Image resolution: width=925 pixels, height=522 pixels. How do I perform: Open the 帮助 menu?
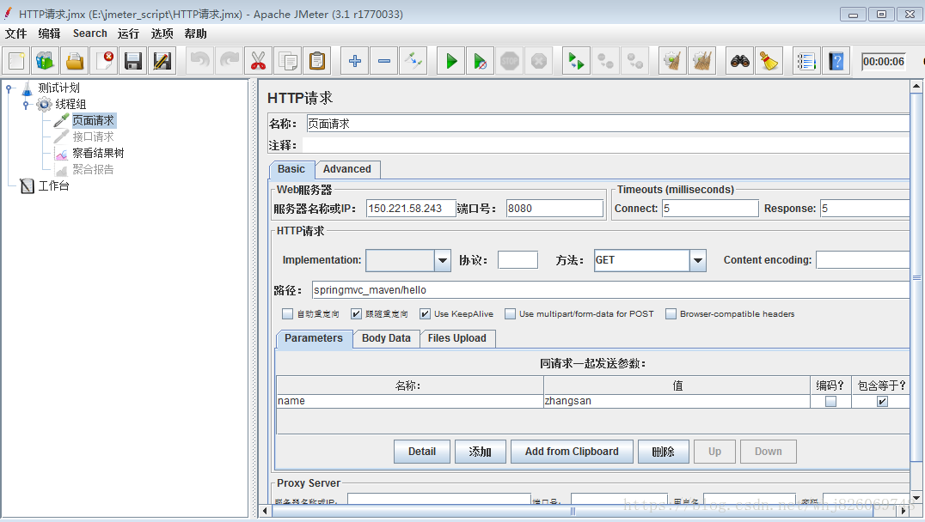pyautogui.click(x=195, y=33)
